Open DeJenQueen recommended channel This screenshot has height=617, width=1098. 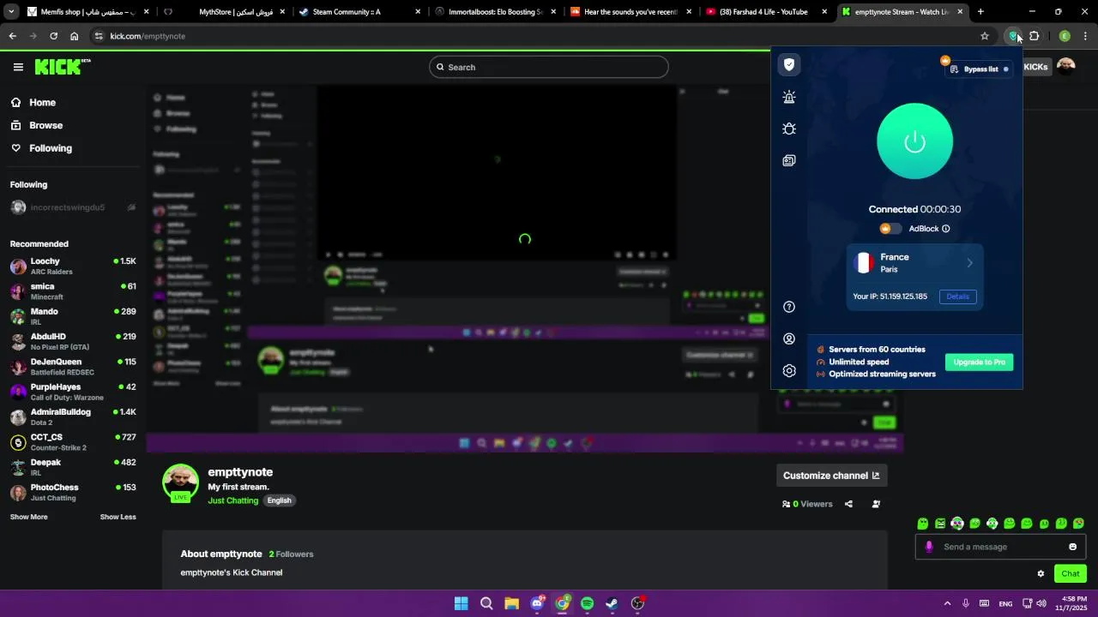tap(73, 367)
